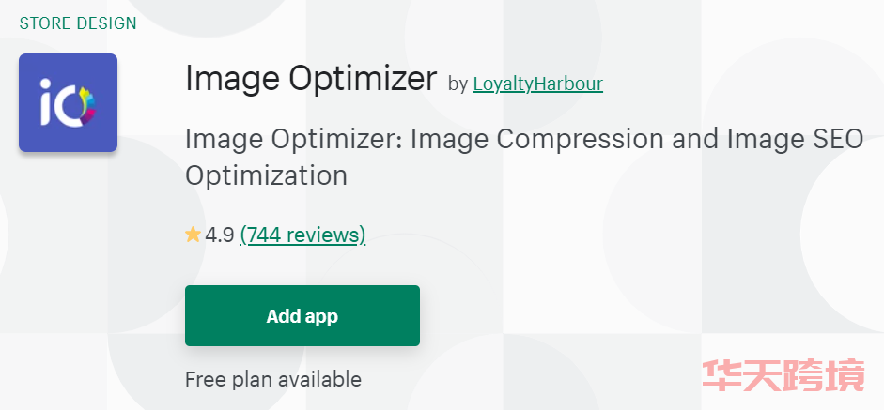The image size is (884, 410).
Task: Click the 4.9 rating number
Action: (219, 235)
